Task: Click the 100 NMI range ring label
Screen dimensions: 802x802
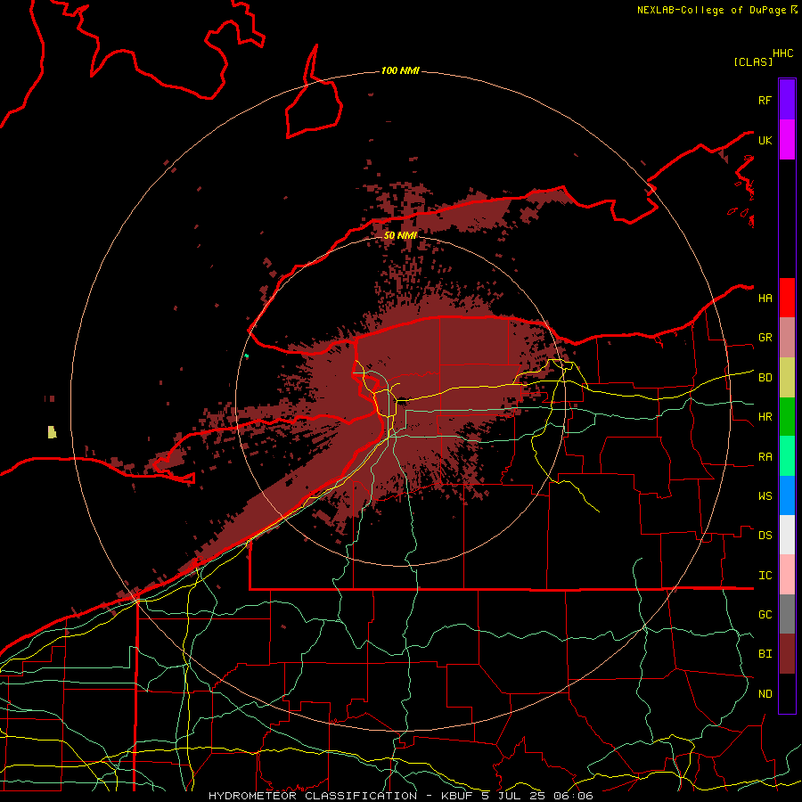Action: click(400, 70)
